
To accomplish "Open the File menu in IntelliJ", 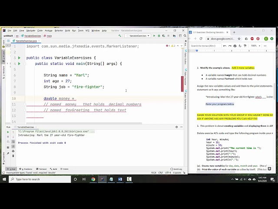I will tap(10, 30).
